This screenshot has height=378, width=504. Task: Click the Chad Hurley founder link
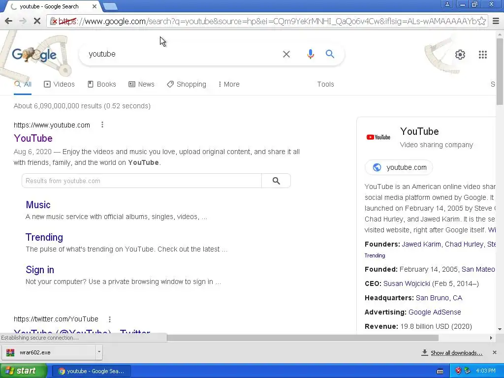pos(464,244)
